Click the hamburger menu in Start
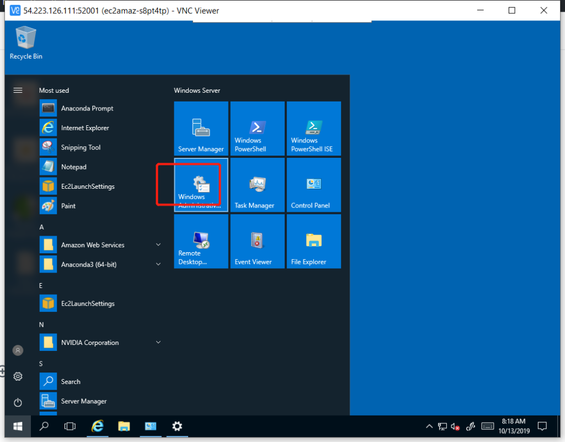Screen dimensions: 565x442 pyautogui.click(x=18, y=90)
